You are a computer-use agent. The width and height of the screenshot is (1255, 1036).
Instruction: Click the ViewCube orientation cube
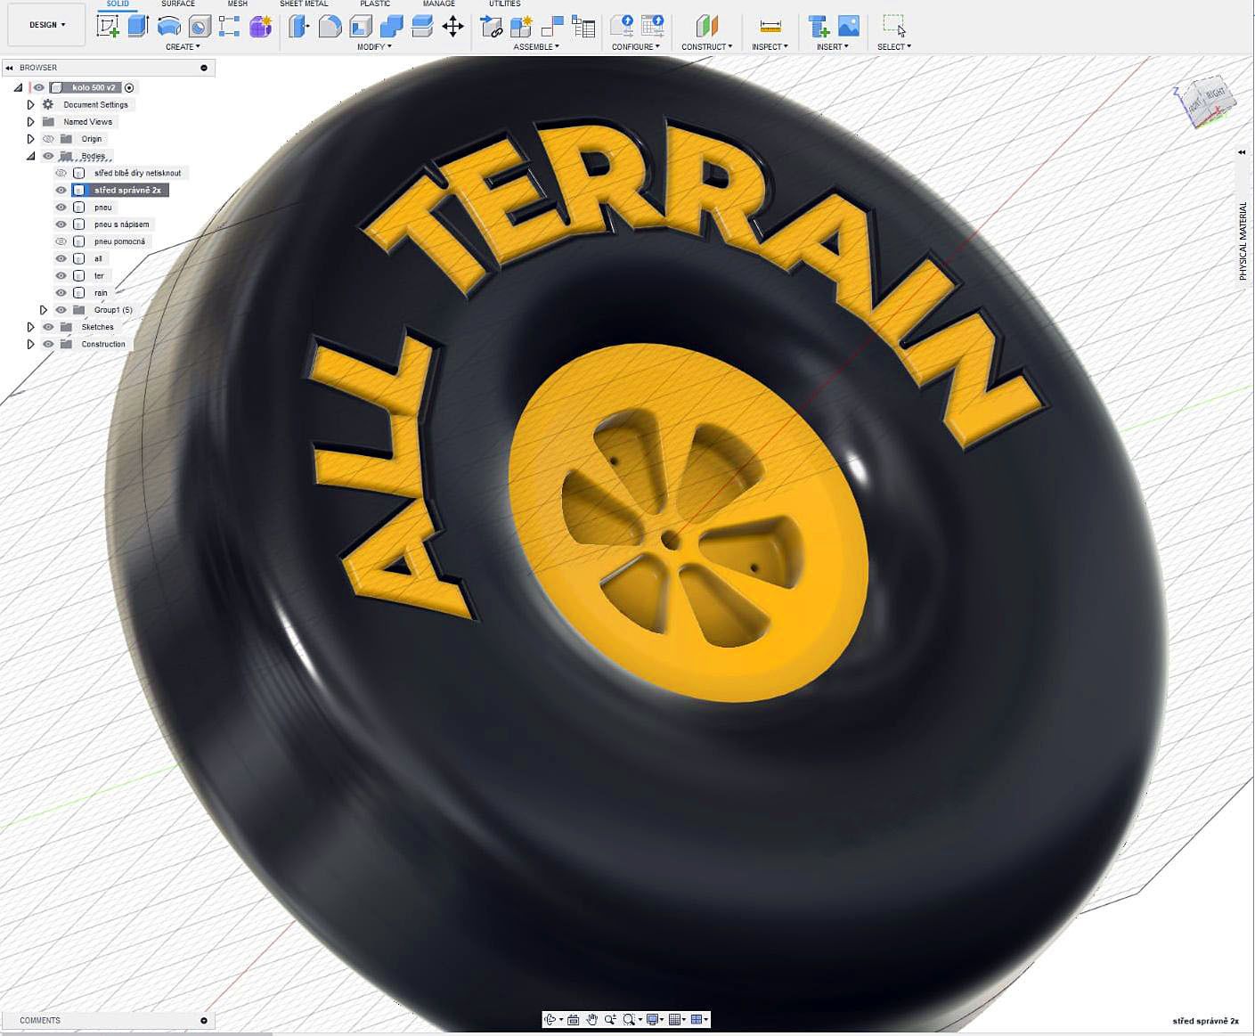(x=1204, y=102)
